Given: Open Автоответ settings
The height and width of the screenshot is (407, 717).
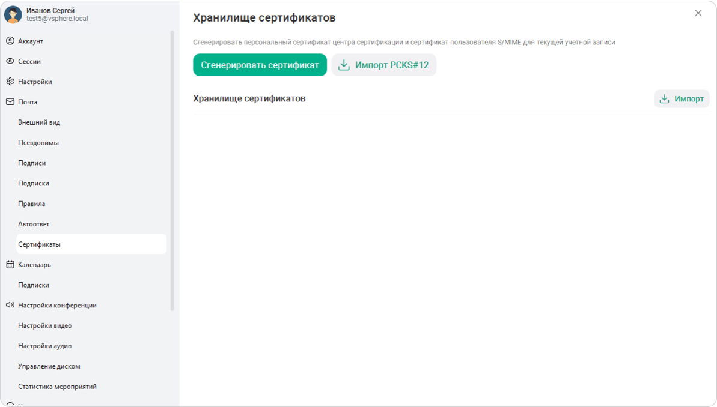Looking at the screenshot, I should pos(34,224).
